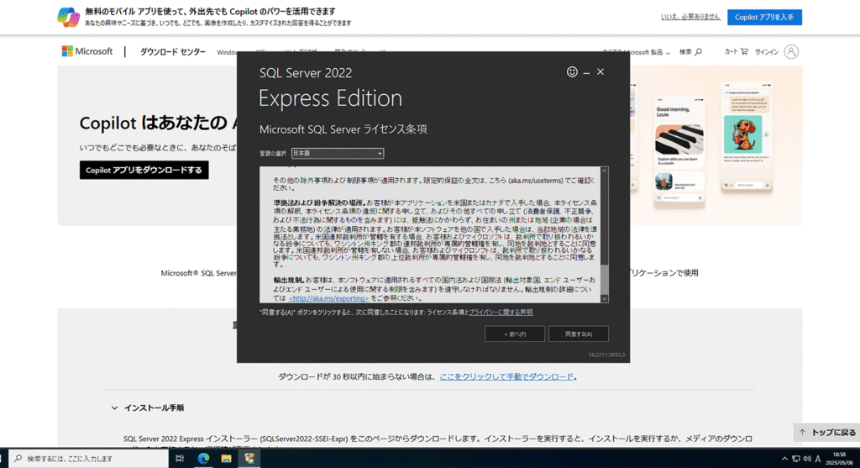860x468 pixels.
Task: Open the taskbar clock showing 18:58
Action: click(x=839, y=459)
